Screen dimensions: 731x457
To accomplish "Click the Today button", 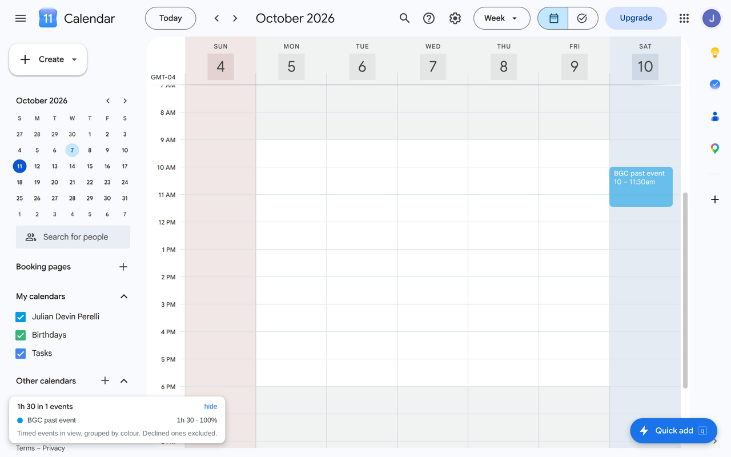I will coord(170,18).
